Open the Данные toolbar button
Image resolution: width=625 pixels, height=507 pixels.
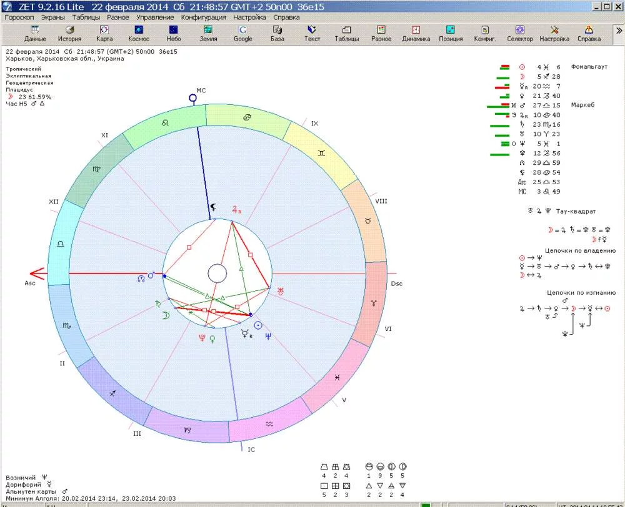tap(35, 33)
